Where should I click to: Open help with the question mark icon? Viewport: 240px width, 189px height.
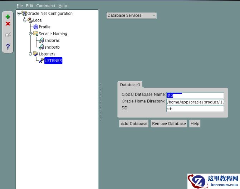(8, 46)
